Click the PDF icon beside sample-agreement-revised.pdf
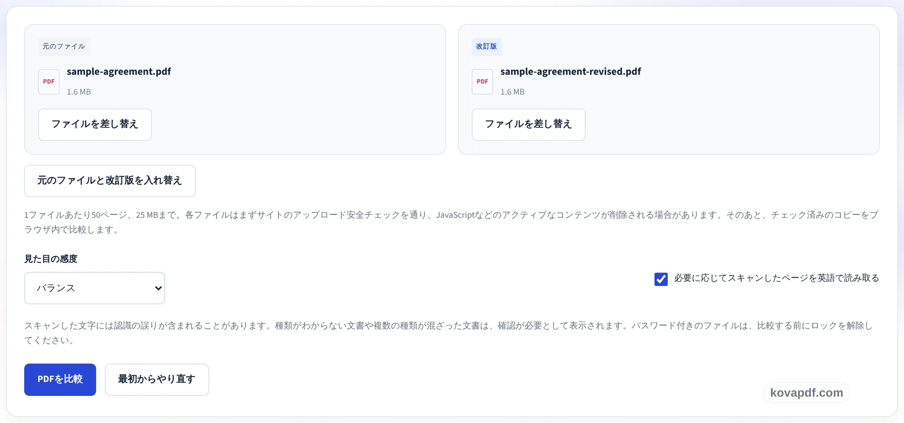Screen dimensions: 904x423 click(482, 82)
